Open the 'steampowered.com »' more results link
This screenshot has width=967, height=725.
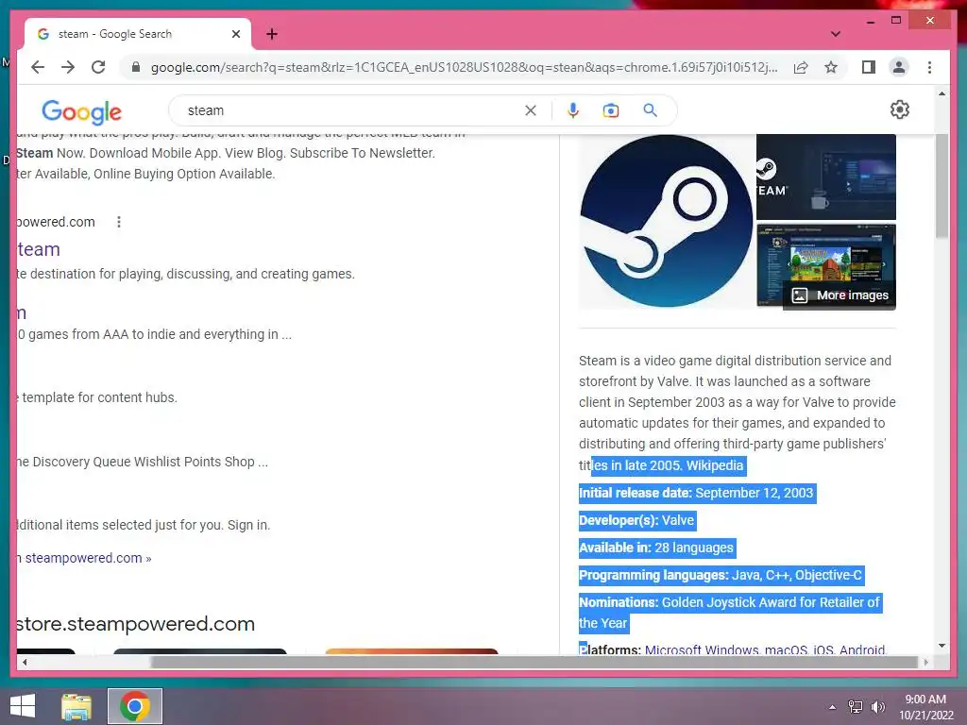coord(88,558)
